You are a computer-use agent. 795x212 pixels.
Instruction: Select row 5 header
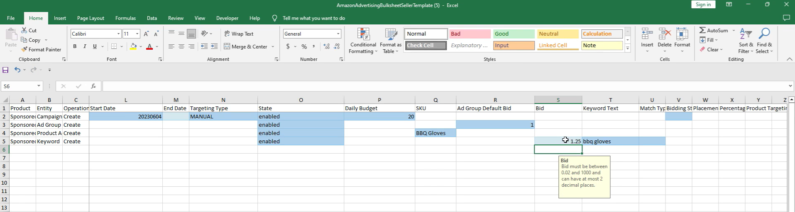(5, 141)
